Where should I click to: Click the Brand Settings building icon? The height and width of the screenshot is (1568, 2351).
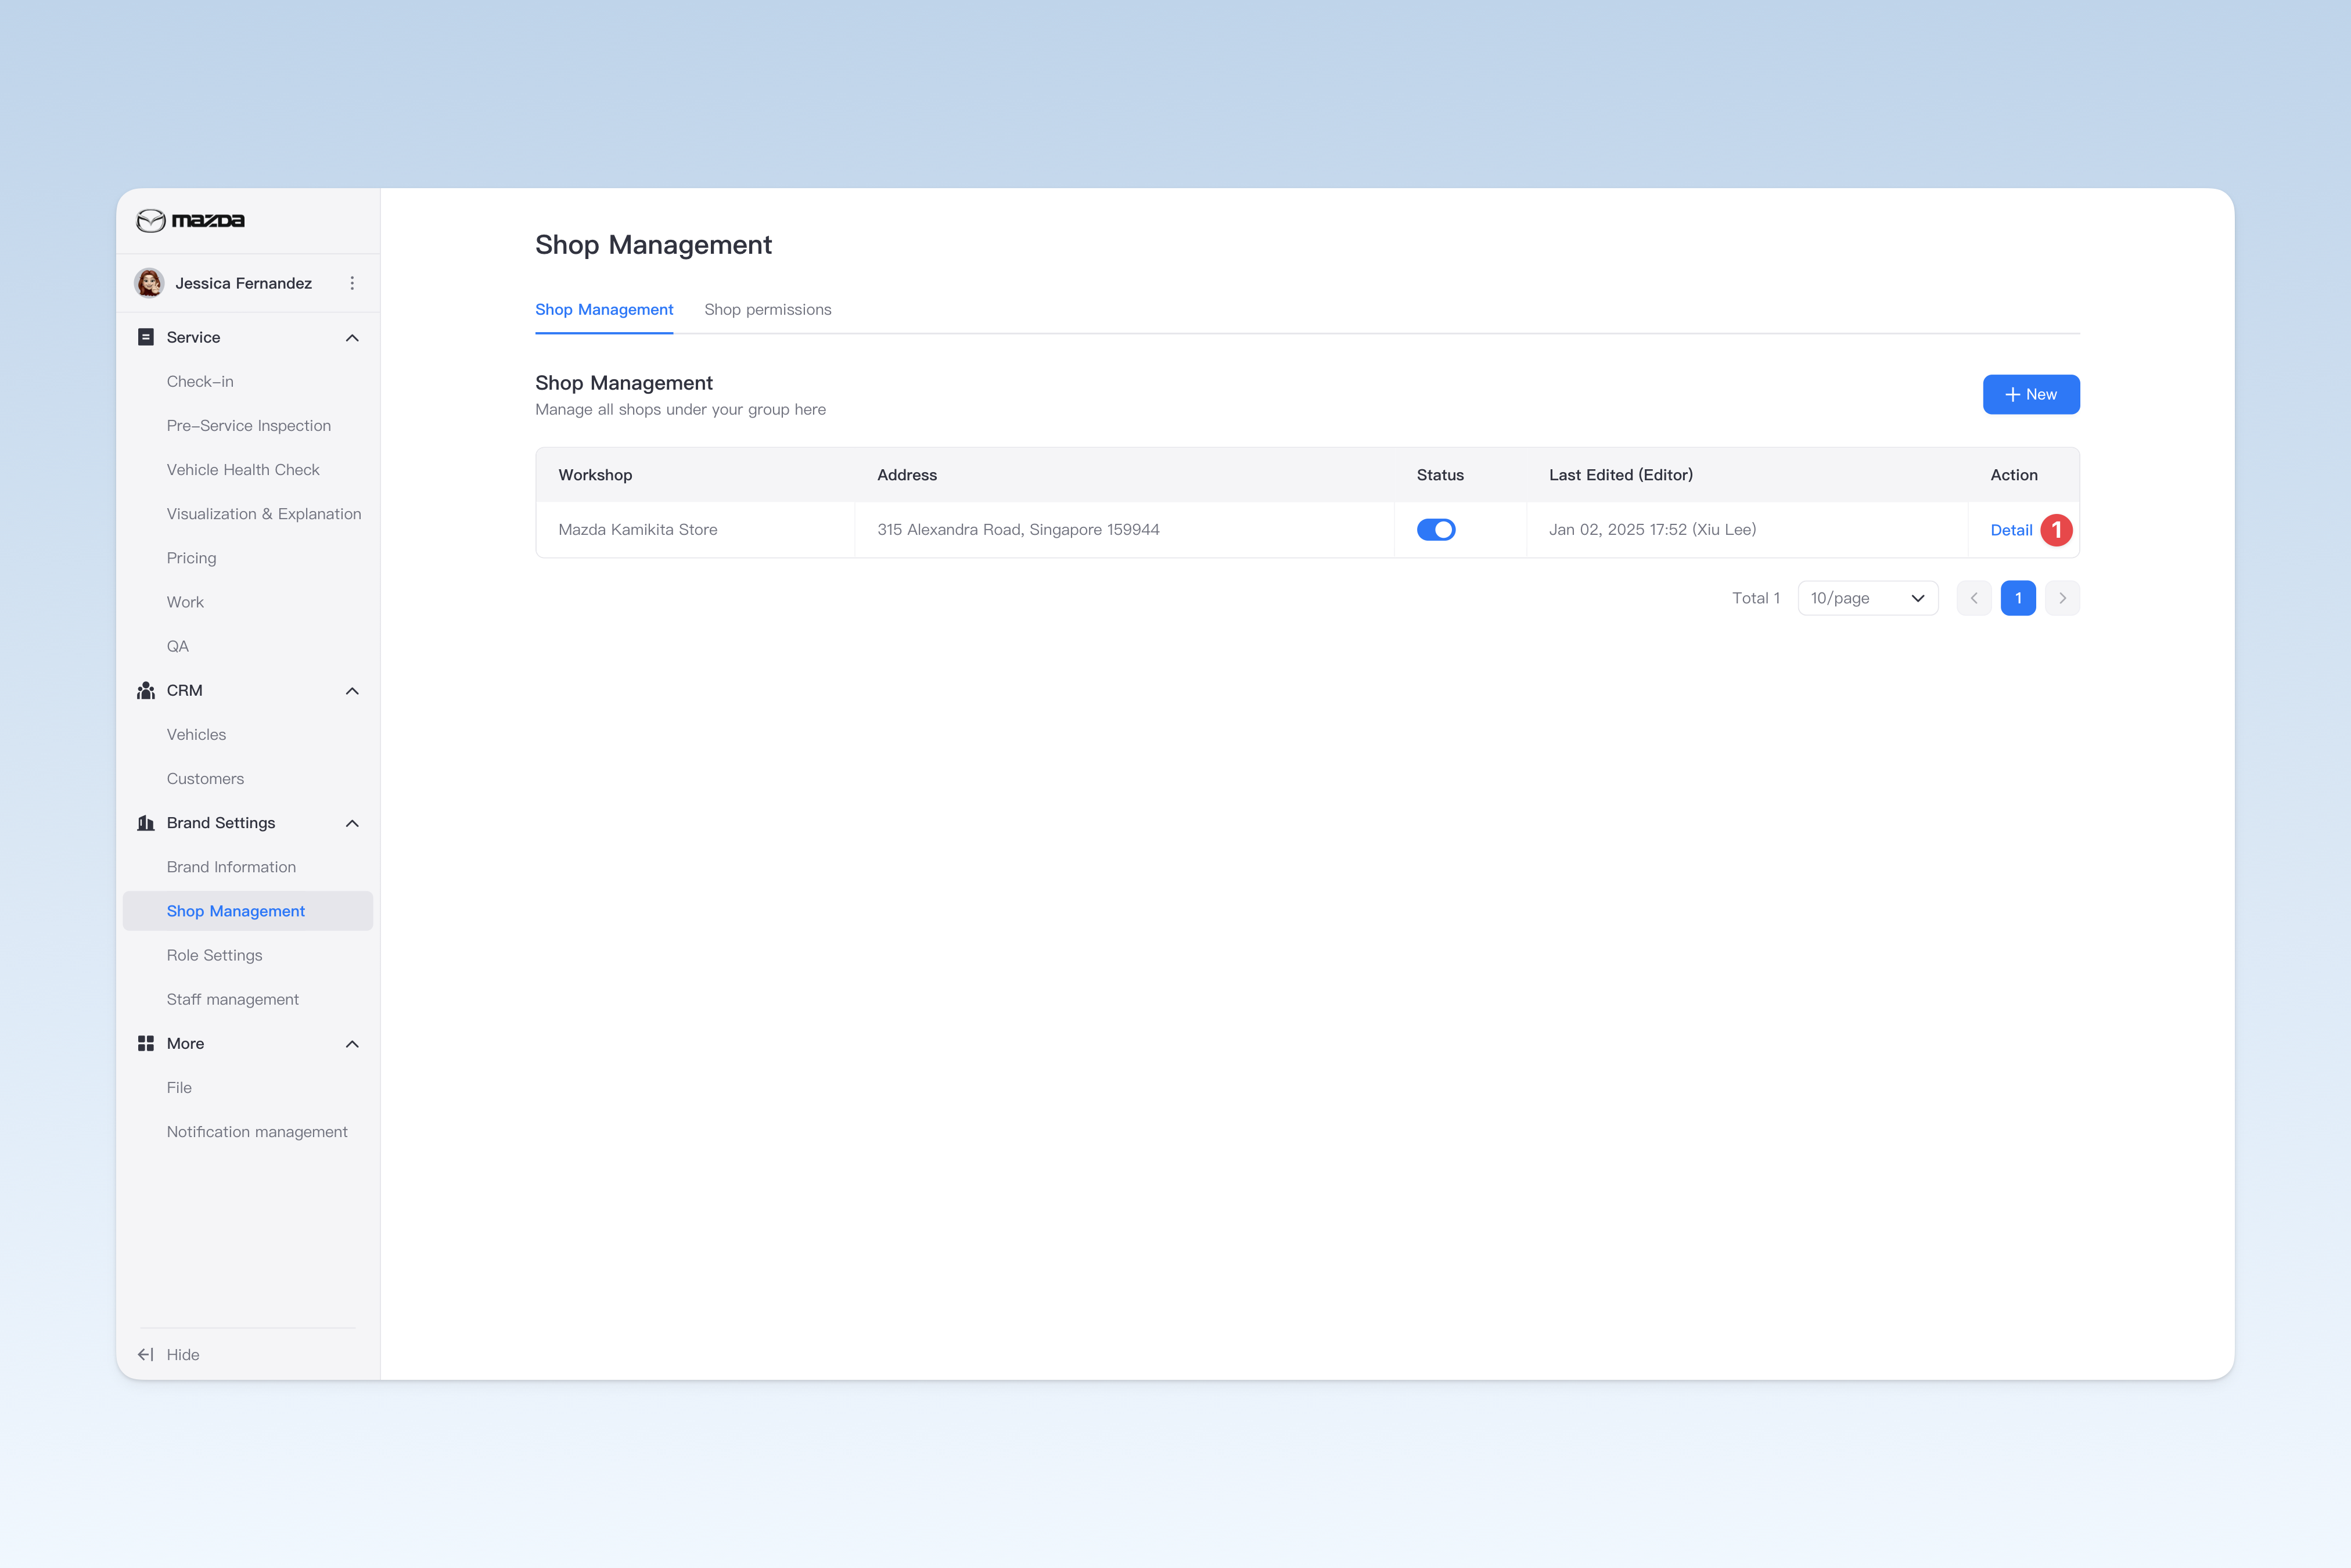(x=146, y=823)
